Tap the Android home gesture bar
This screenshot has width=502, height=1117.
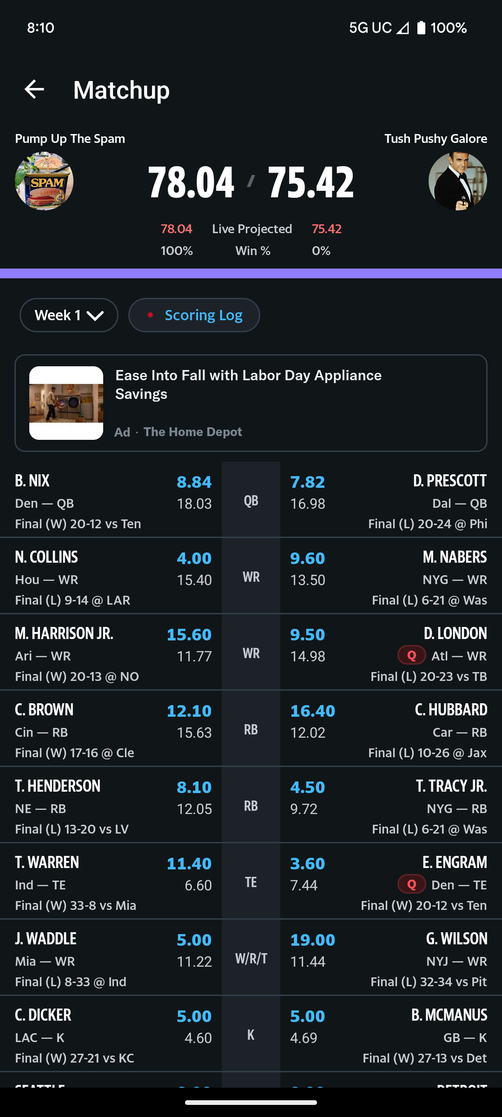pyautogui.click(x=251, y=1102)
